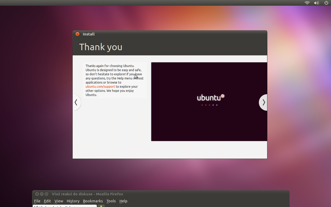Open Firefox File menu

click(37, 201)
